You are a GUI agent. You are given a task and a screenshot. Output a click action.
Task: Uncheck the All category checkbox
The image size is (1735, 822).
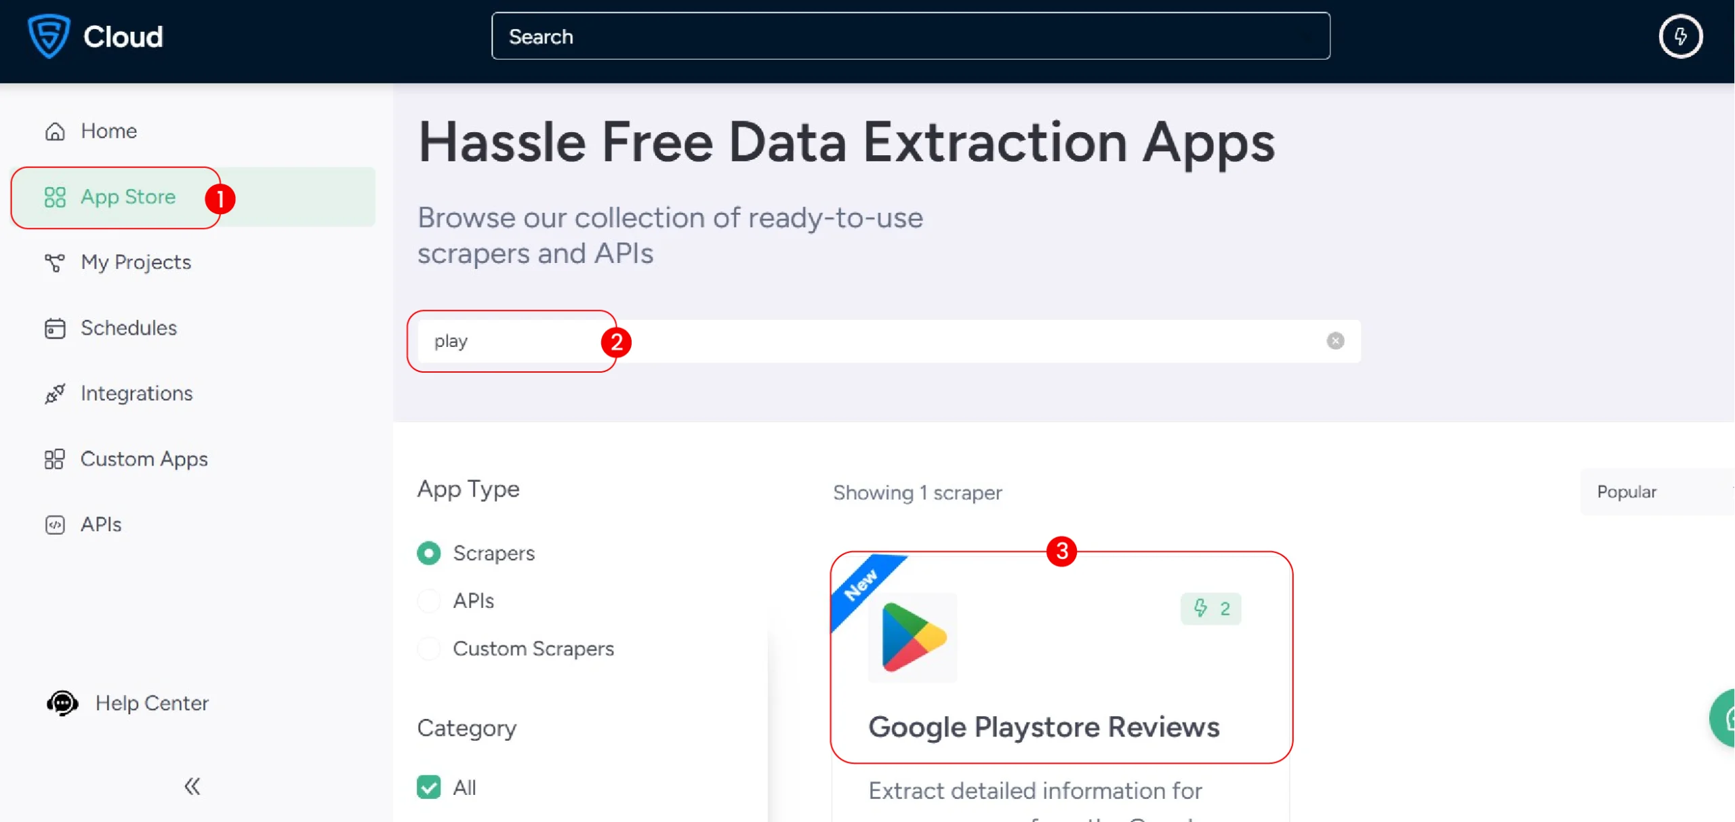click(428, 787)
